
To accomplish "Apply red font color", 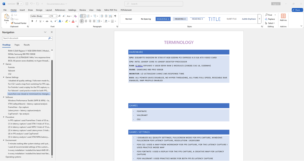I will coord(73,21).
